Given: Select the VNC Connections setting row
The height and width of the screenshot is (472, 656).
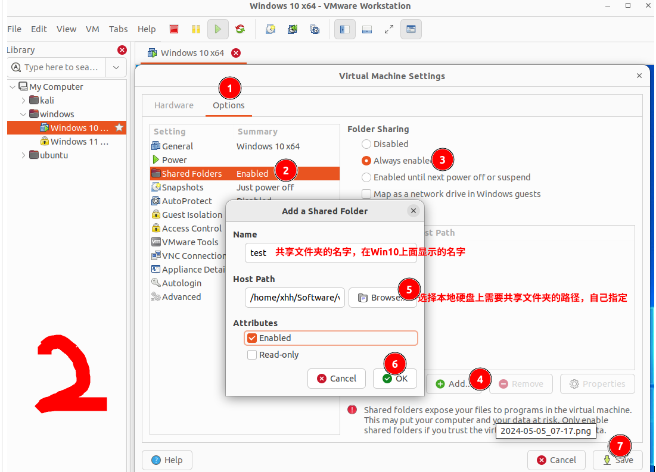Looking at the screenshot, I should 188,256.
